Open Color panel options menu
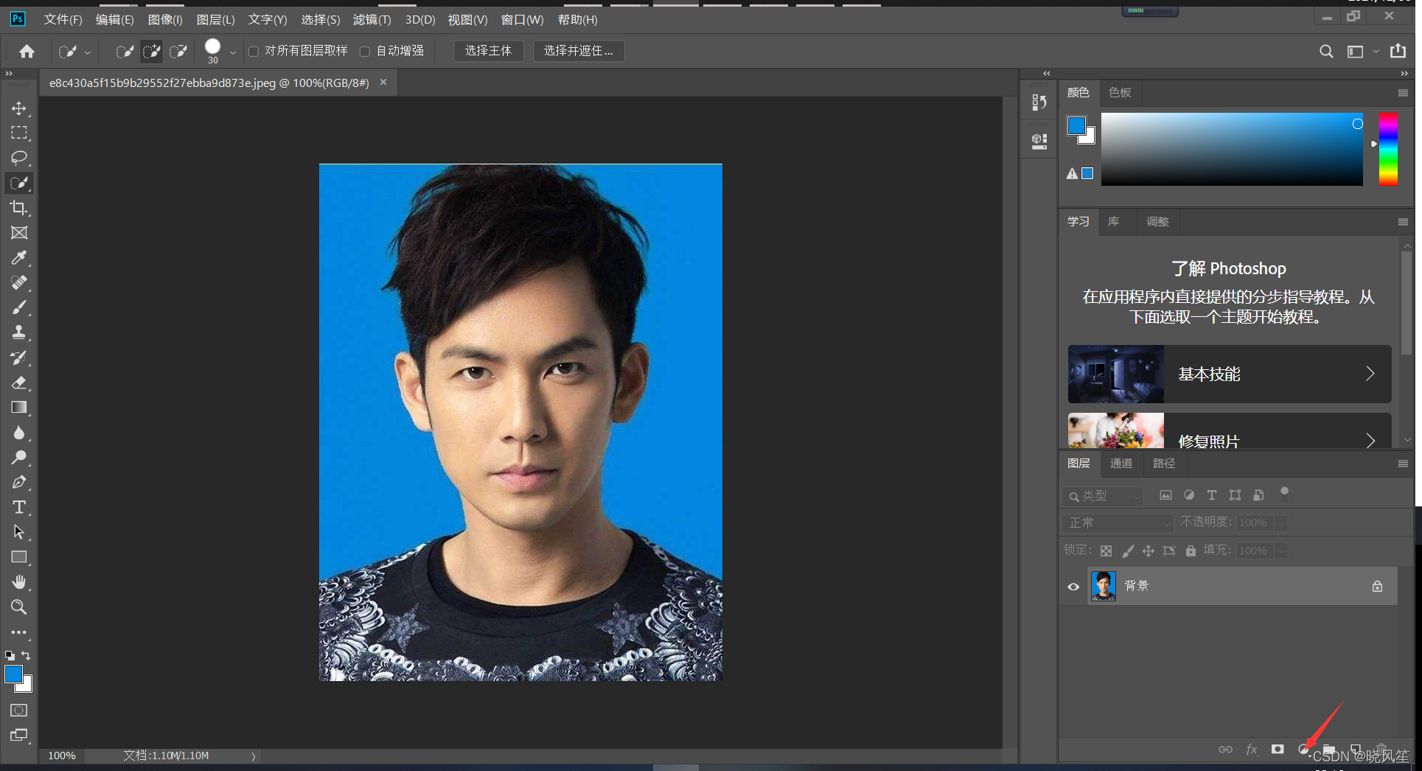This screenshot has height=771, width=1422. (x=1403, y=93)
